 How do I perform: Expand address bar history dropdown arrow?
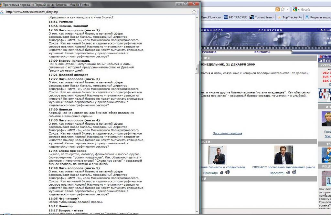(287, 10)
